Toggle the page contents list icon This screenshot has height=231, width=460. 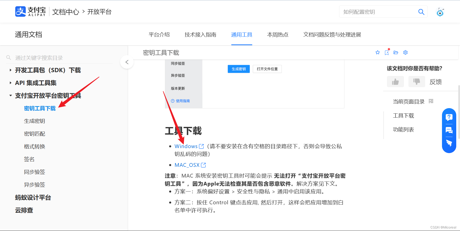coord(431,101)
